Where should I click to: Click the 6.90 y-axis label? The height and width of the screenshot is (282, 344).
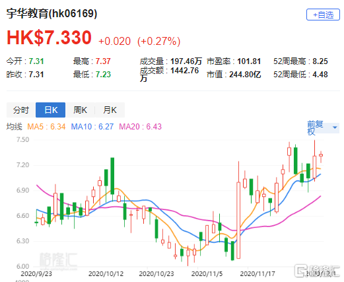22,190
